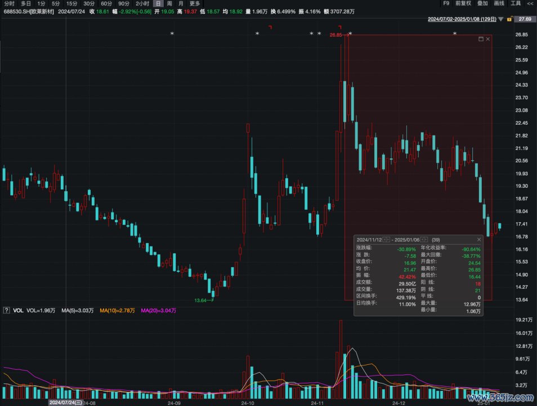The height and width of the screenshot is (406, 537).
Task: Step start date 2024/11/12 backward
Action: pyautogui.click(x=384, y=240)
